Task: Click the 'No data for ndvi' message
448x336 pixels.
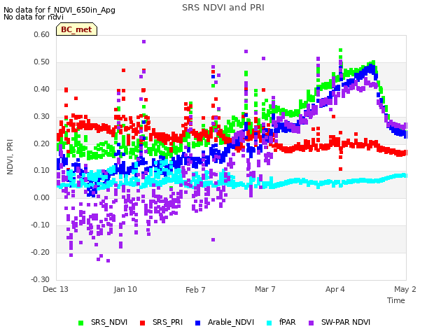Action: [x=34, y=17]
